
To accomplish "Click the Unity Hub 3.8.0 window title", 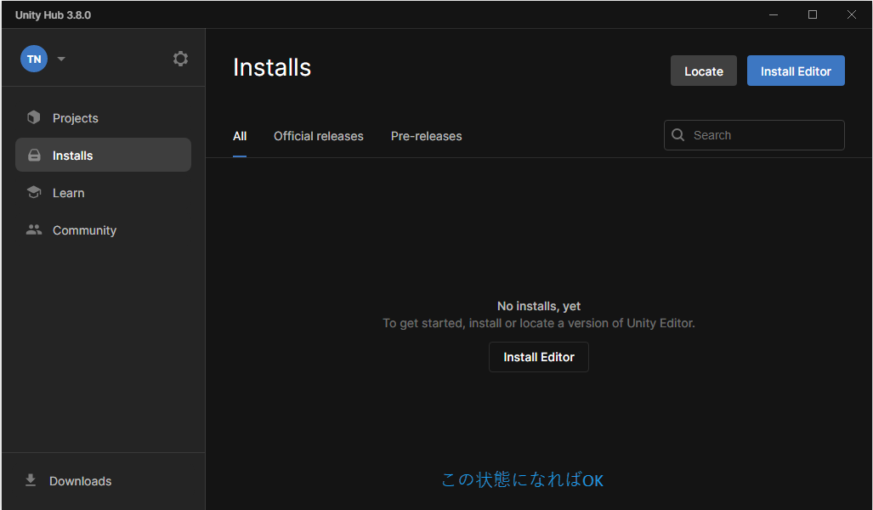I will pos(53,15).
